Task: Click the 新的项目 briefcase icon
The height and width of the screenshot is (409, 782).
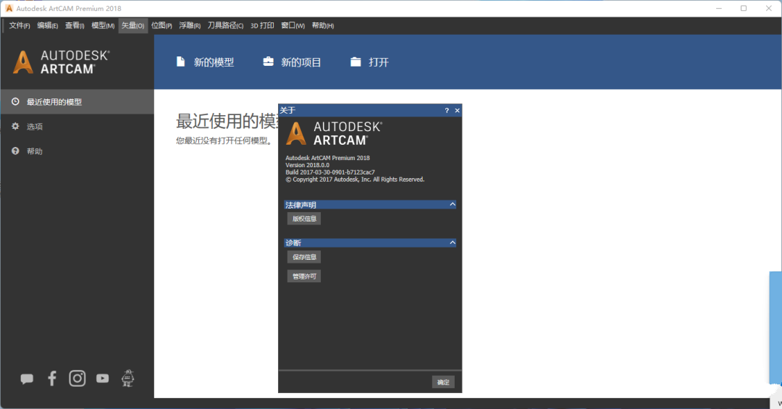Action: (269, 62)
